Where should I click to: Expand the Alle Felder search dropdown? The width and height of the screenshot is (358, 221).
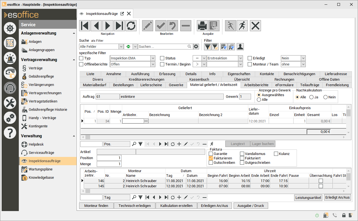121,47
